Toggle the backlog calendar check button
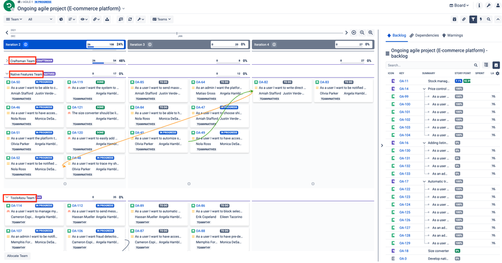The image size is (502, 263). [x=496, y=65]
